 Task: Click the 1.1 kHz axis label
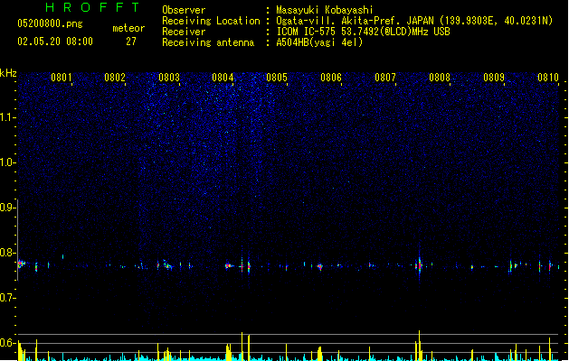click(7, 117)
